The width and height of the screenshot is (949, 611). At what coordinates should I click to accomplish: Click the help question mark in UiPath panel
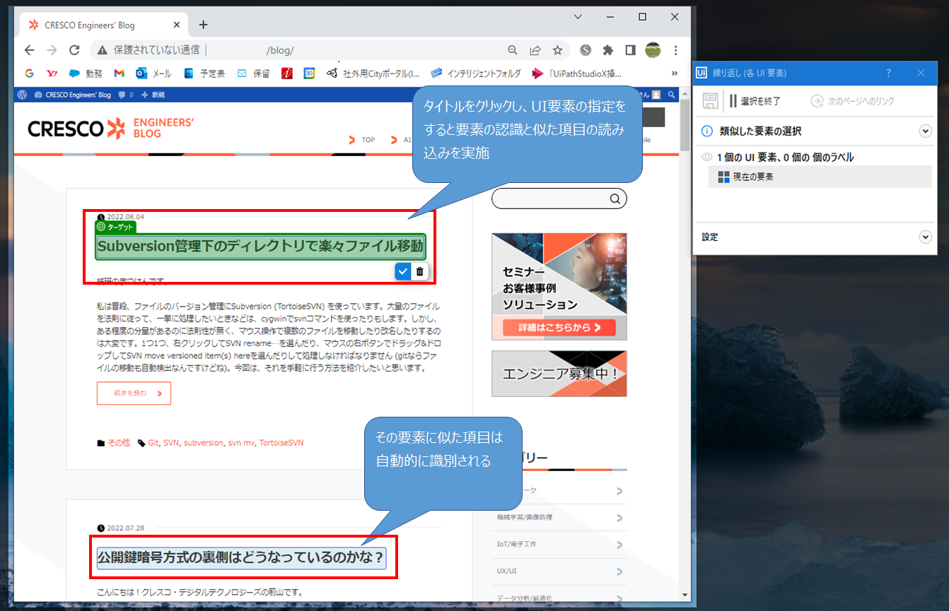click(889, 73)
